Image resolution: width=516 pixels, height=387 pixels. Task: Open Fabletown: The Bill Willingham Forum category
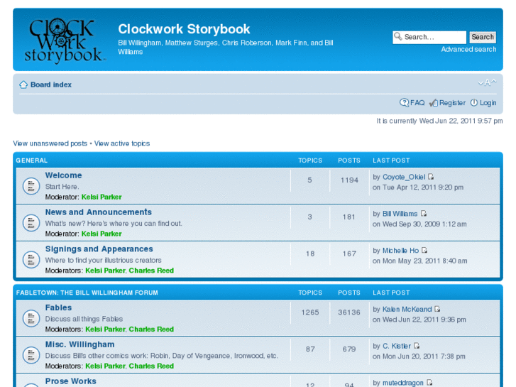tap(87, 293)
